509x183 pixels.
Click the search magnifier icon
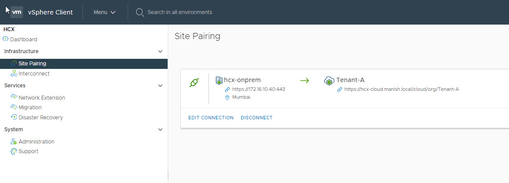coord(140,12)
